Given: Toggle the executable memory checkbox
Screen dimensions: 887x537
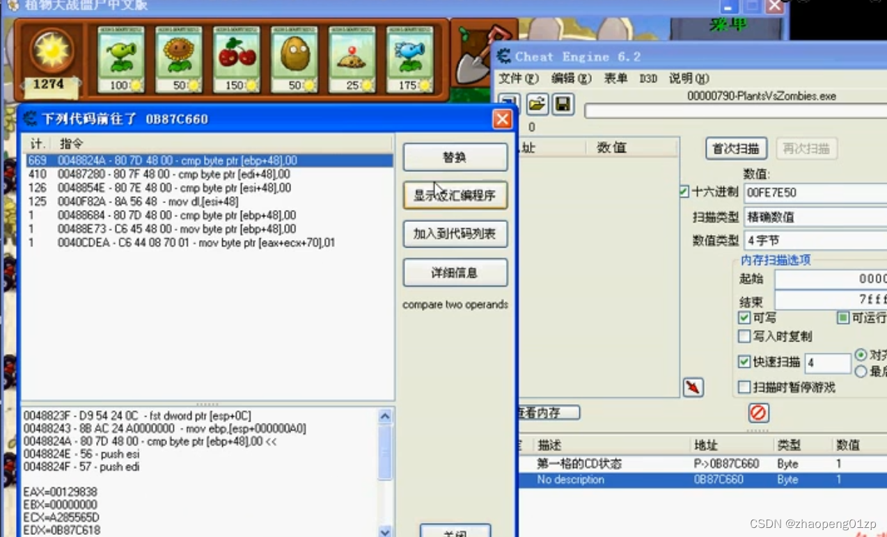Looking at the screenshot, I should pos(842,318).
